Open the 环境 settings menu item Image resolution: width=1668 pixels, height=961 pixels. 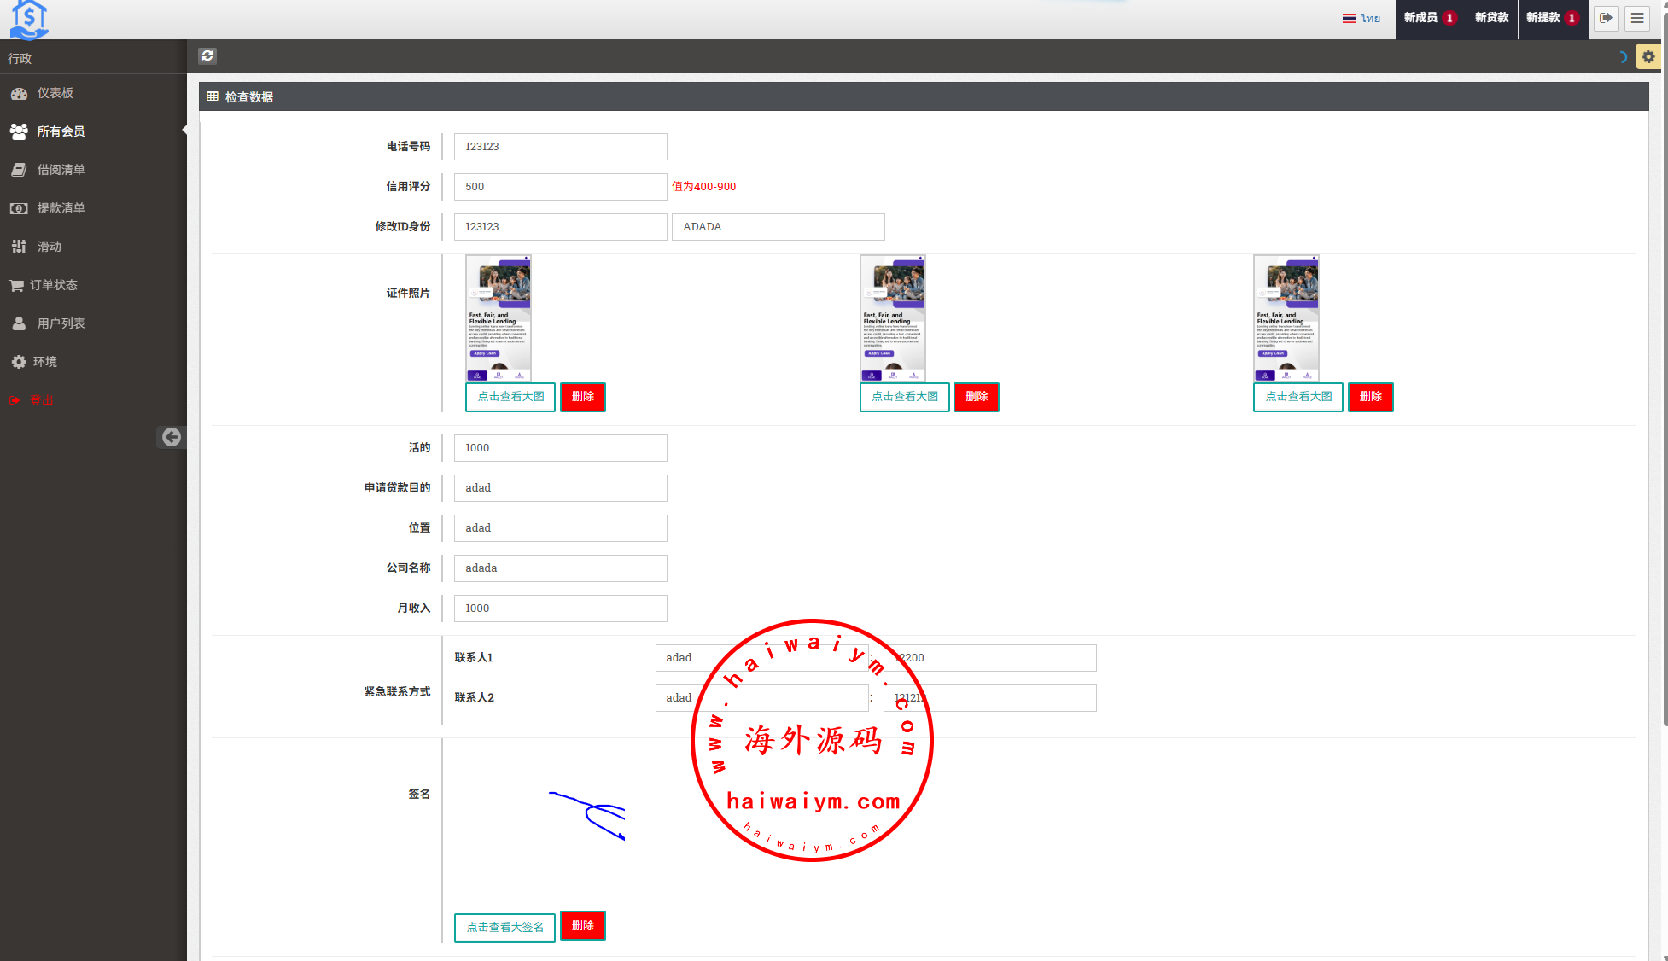point(44,362)
